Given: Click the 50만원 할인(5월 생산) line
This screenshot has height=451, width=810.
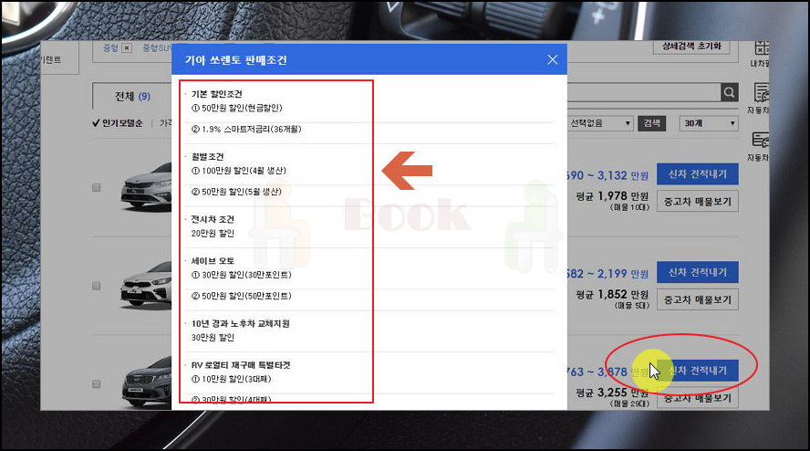Looking at the screenshot, I should tap(236, 192).
